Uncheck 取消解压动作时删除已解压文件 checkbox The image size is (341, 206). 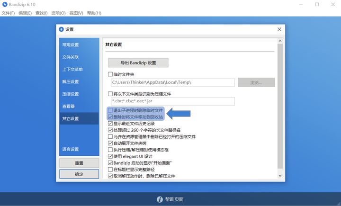[110, 176]
